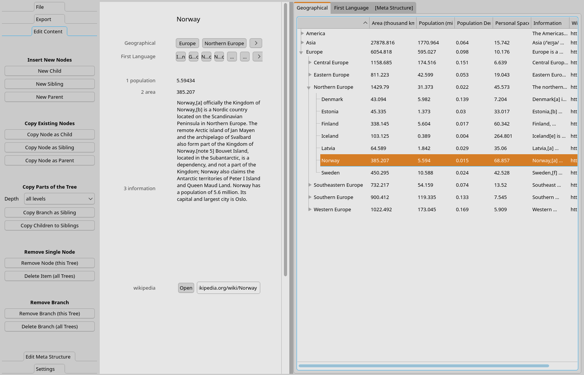
Task: Click the wikipedia URL input field
Action: [x=228, y=288]
